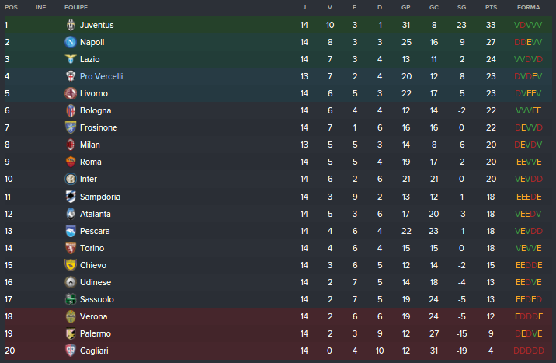Click the Torino club crest icon
The height and width of the screenshot is (363, 556).
click(x=71, y=248)
